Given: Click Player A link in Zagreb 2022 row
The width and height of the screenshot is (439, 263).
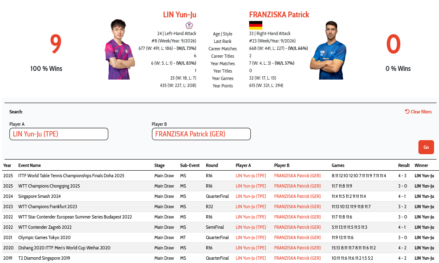Looking at the screenshot, I should pyautogui.click(x=250, y=227).
